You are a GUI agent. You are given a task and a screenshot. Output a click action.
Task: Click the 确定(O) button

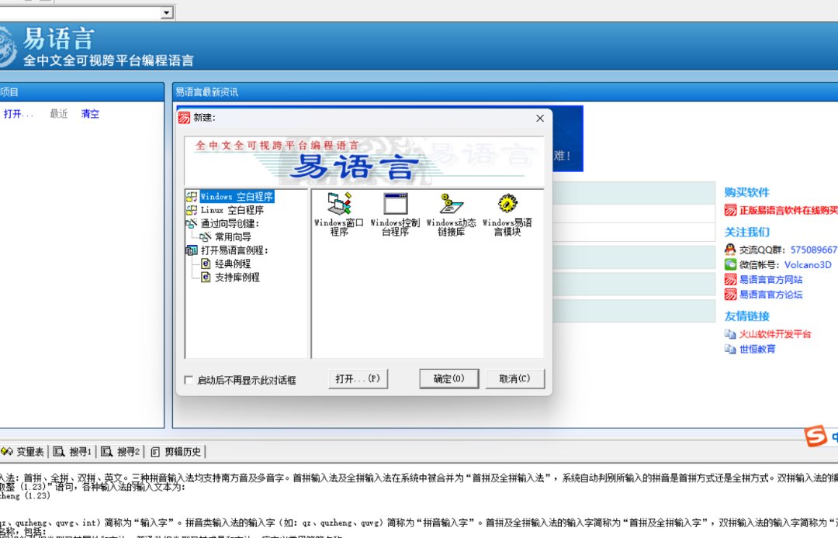(448, 379)
